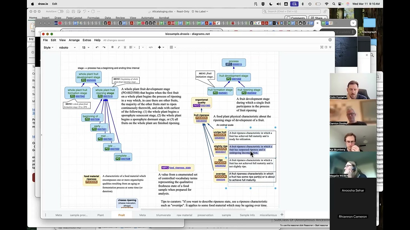Screen dimensions: 410x230
Task: Collapse the toolbar with double chevron
Action: coord(330,47)
